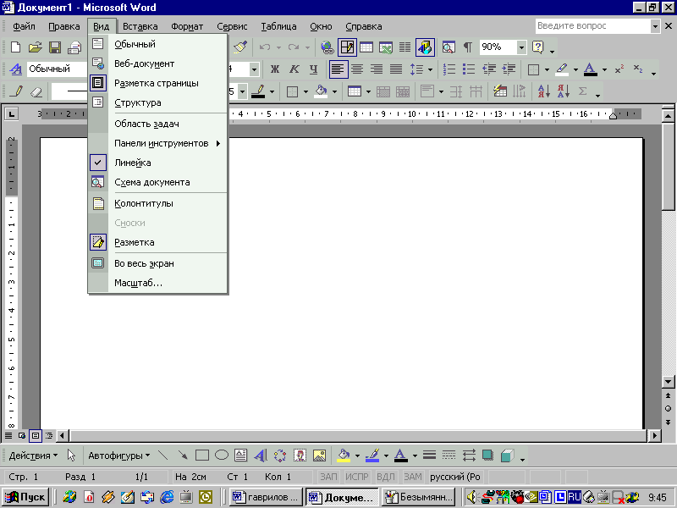Switch to Безымянн taskbar window
The height and width of the screenshot is (508, 677).
419,497
